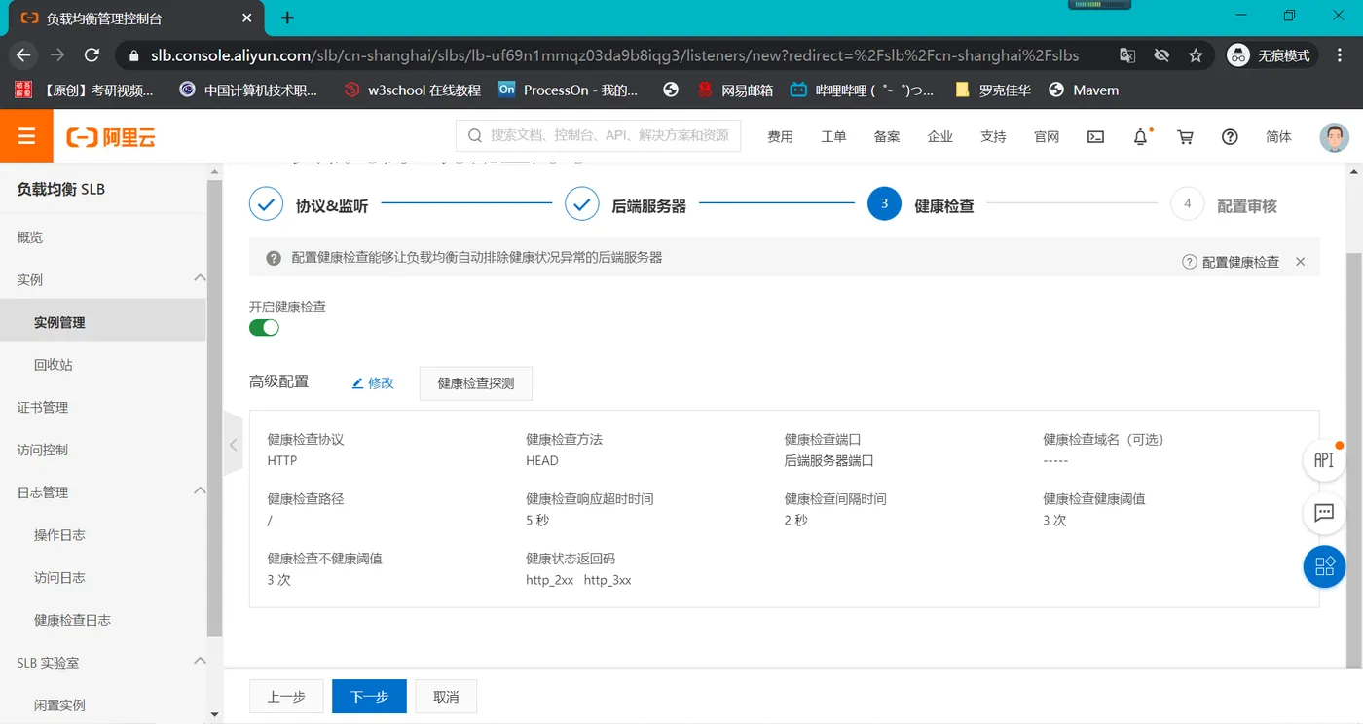The width and height of the screenshot is (1363, 724).
Task: Open the w3school 在线教程 bookmark
Action: pos(413,90)
